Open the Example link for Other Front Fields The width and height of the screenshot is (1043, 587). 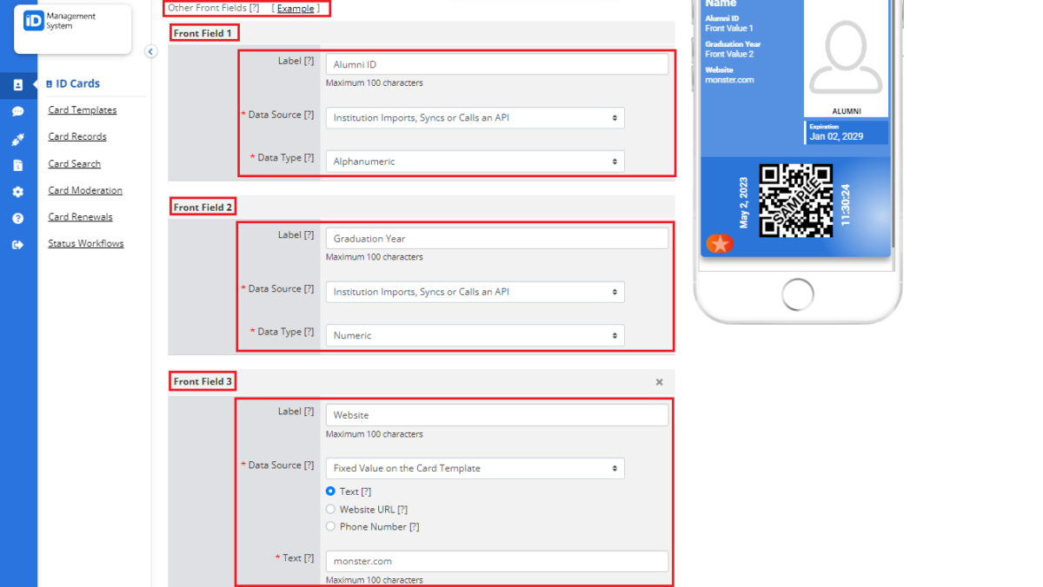tap(296, 8)
